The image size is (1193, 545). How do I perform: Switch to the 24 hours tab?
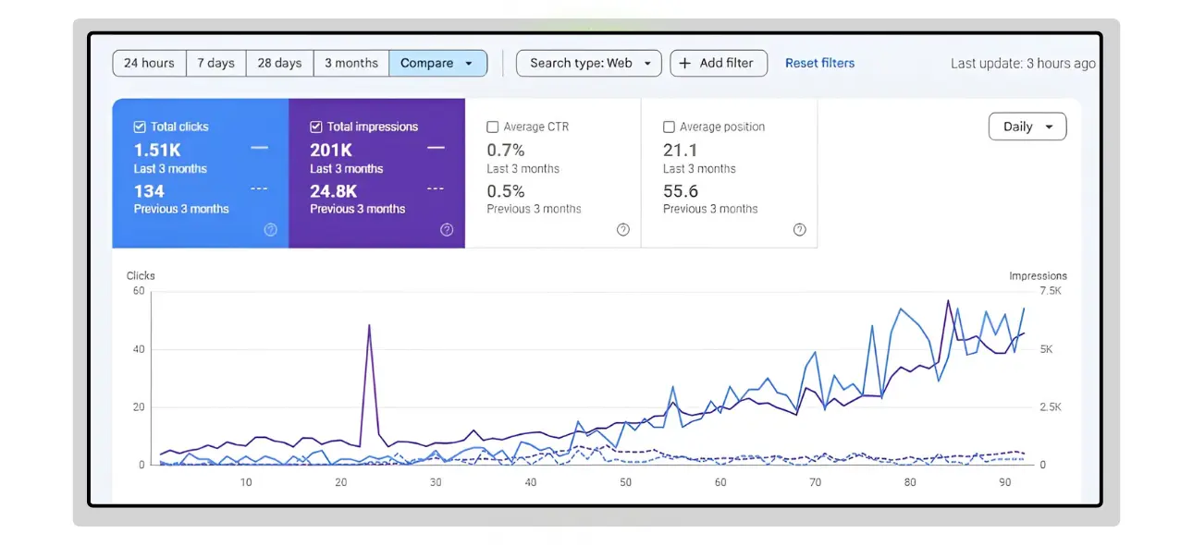(x=149, y=63)
